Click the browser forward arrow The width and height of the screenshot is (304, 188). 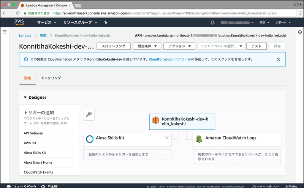coord(11,13)
